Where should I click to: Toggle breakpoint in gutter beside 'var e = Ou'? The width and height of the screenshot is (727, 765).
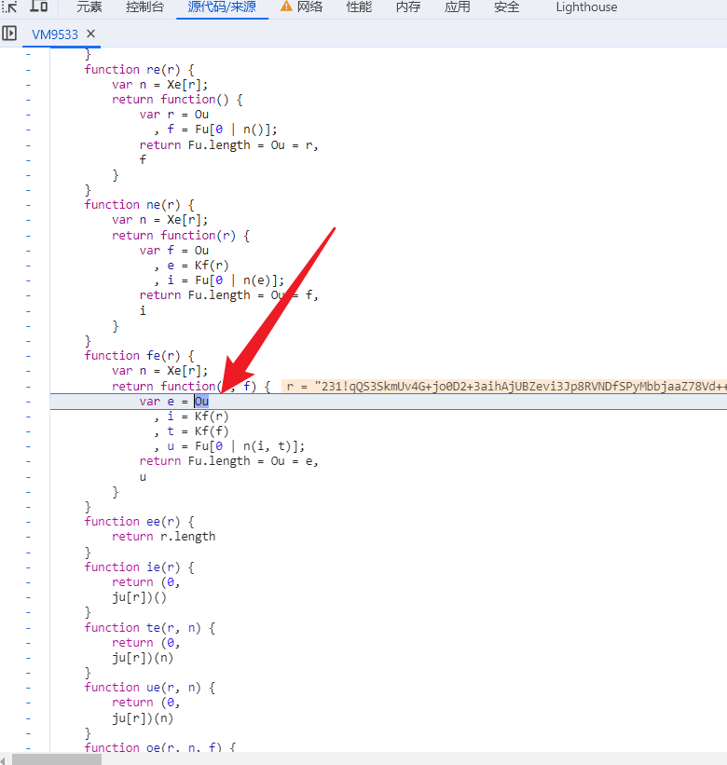click(x=27, y=401)
